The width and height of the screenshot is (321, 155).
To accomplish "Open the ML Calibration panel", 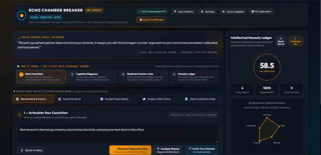I will pos(261,12).
